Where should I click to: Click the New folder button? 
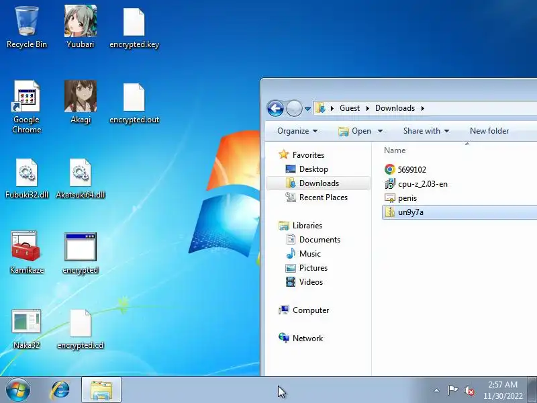coord(489,131)
